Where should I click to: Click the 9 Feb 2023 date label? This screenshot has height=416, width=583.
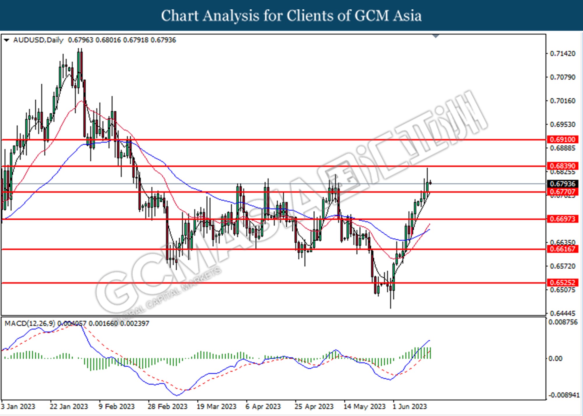[x=117, y=407]
